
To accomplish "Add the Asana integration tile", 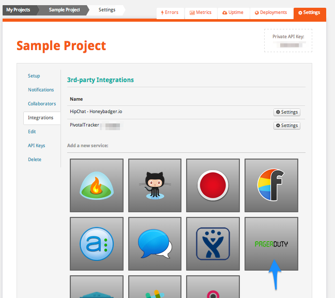I will point(97,244).
